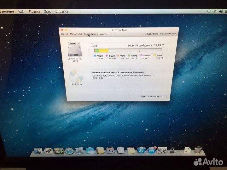Click the green Прогр. color swatch
The width and height of the screenshot is (227, 170).
point(129,55)
